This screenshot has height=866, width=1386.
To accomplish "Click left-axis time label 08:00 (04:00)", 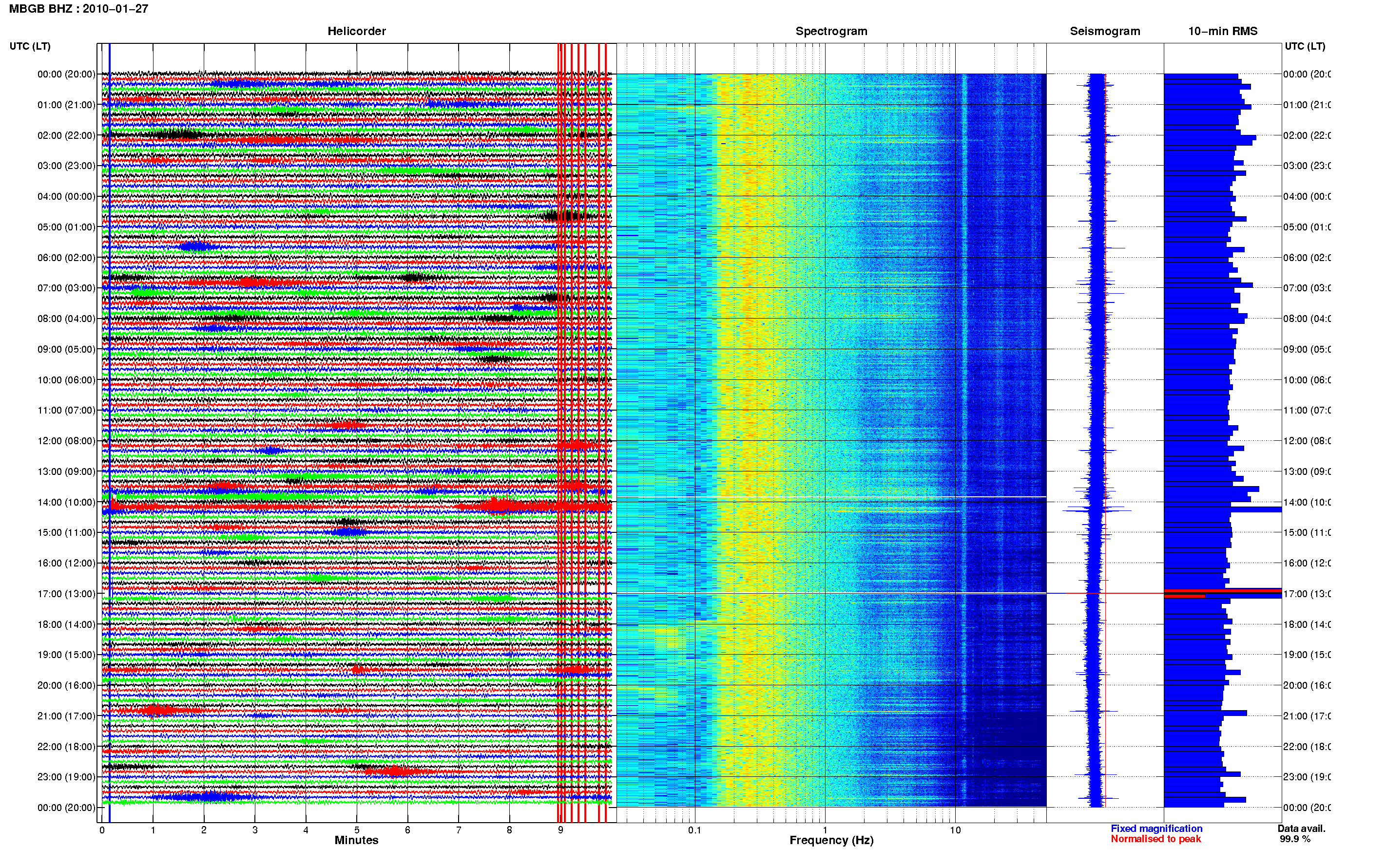I will [66, 319].
